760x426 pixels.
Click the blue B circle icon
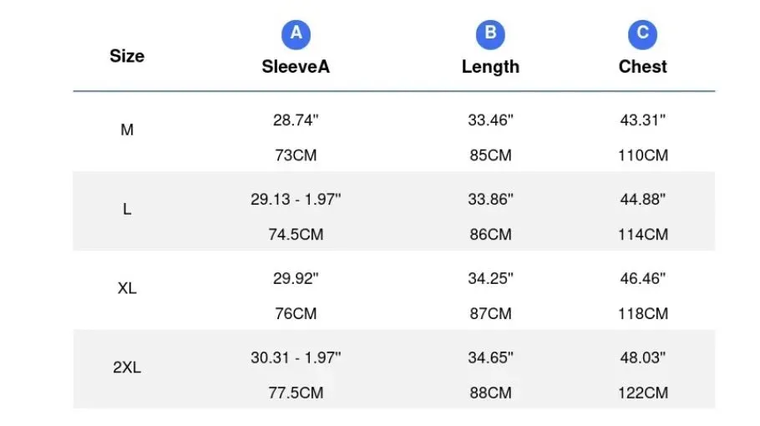click(490, 34)
